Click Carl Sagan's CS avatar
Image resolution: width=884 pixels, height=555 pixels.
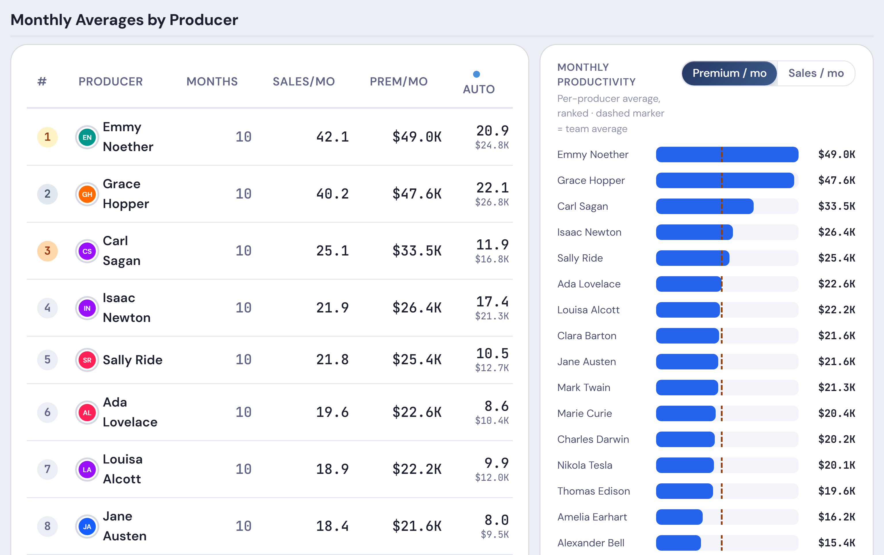tap(87, 251)
